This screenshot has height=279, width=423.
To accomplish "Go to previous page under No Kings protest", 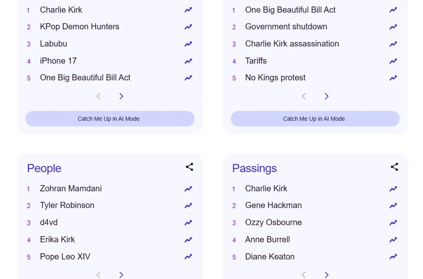I will tap(304, 96).
